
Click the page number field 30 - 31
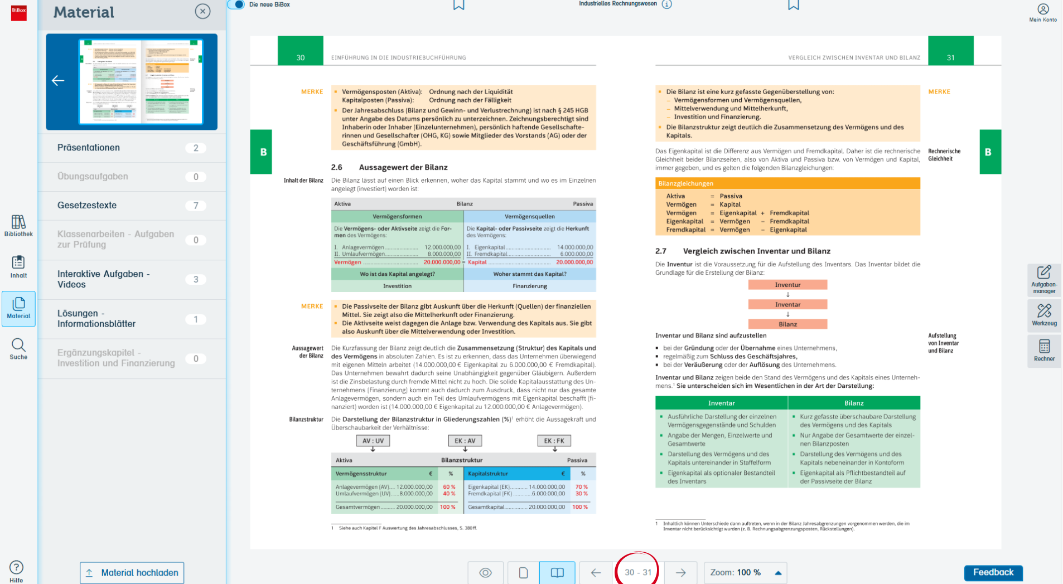click(637, 572)
